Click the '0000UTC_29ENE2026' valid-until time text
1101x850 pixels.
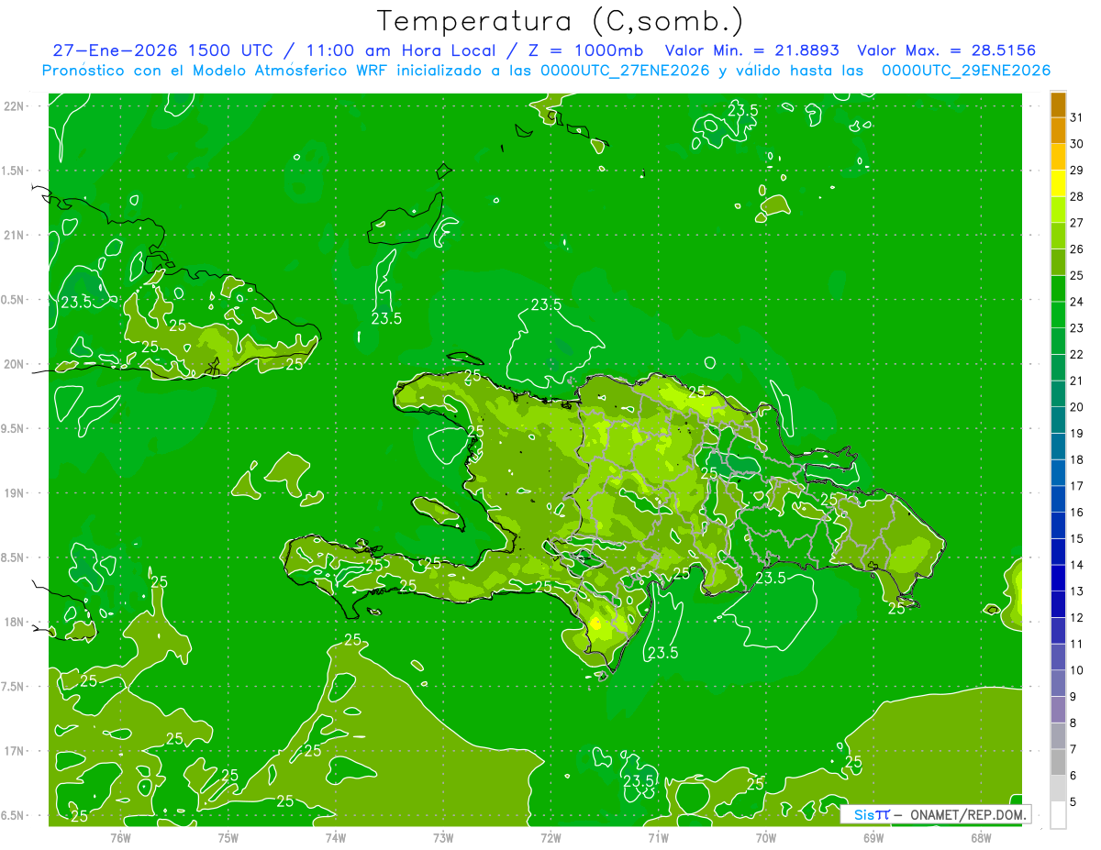pos(965,71)
